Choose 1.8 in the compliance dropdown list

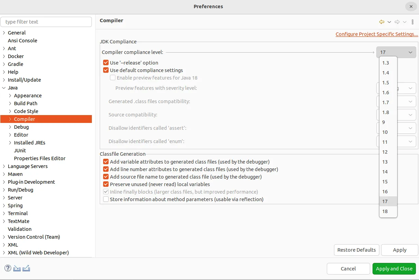tap(386, 112)
